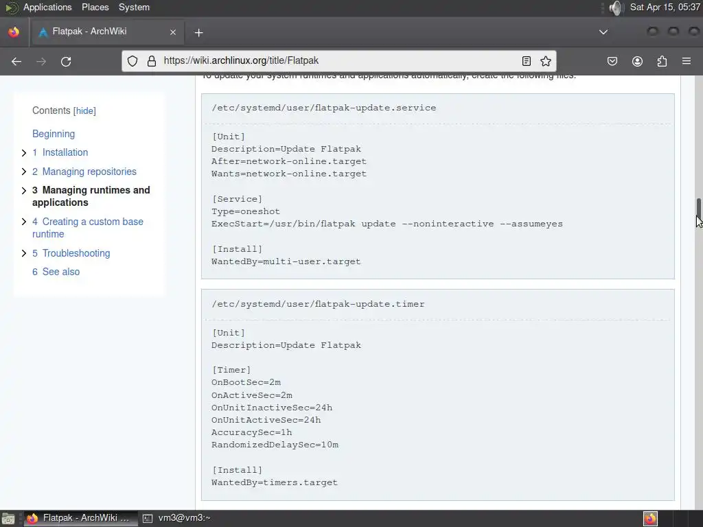
Task: Click the ExecStart=/usr/bin/flatpak update line
Action: pos(387,224)
